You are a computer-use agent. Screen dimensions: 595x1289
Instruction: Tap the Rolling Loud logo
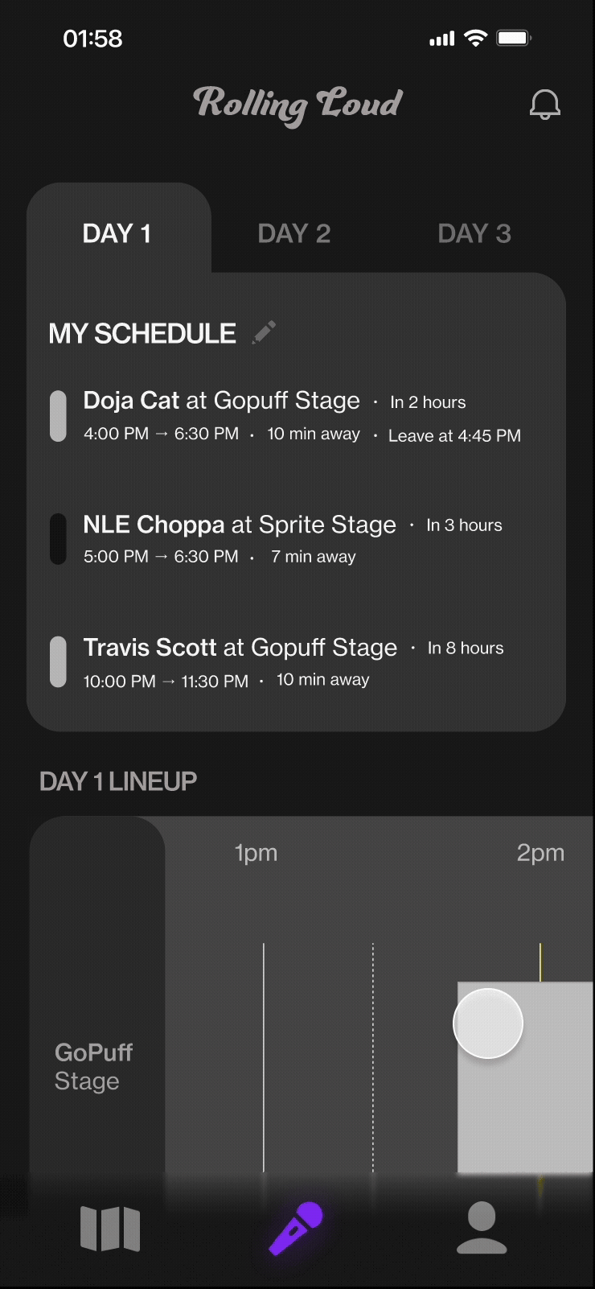[297, 105]
